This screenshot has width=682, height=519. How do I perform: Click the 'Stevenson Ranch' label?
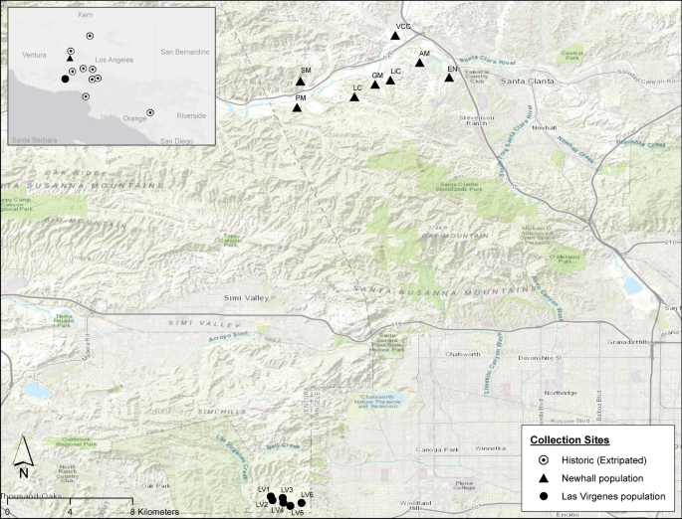(x=477, y=120)
